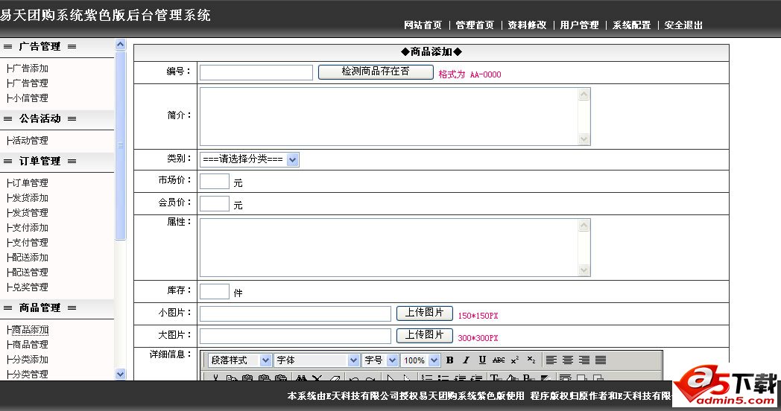The height and width of the screenshot is (411, 781).
Task: Toggle bold formatting in the editor
Action: (449, 360)
